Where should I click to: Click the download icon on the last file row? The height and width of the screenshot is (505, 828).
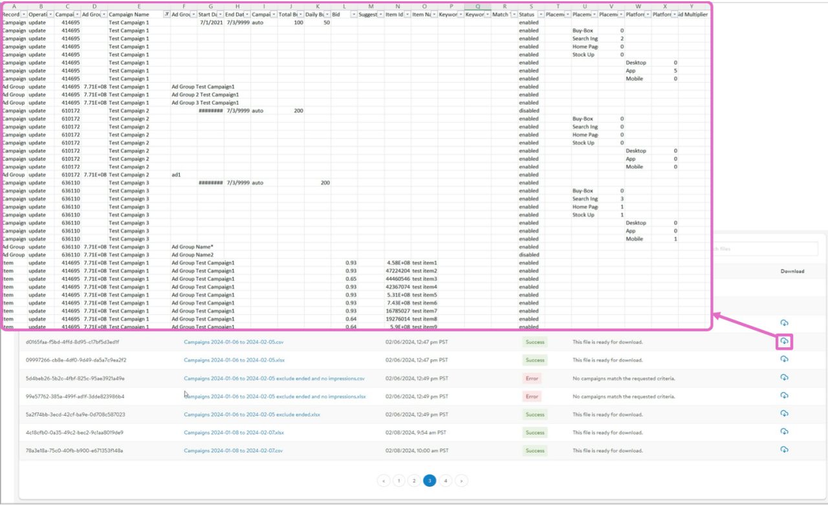(784, 451)
